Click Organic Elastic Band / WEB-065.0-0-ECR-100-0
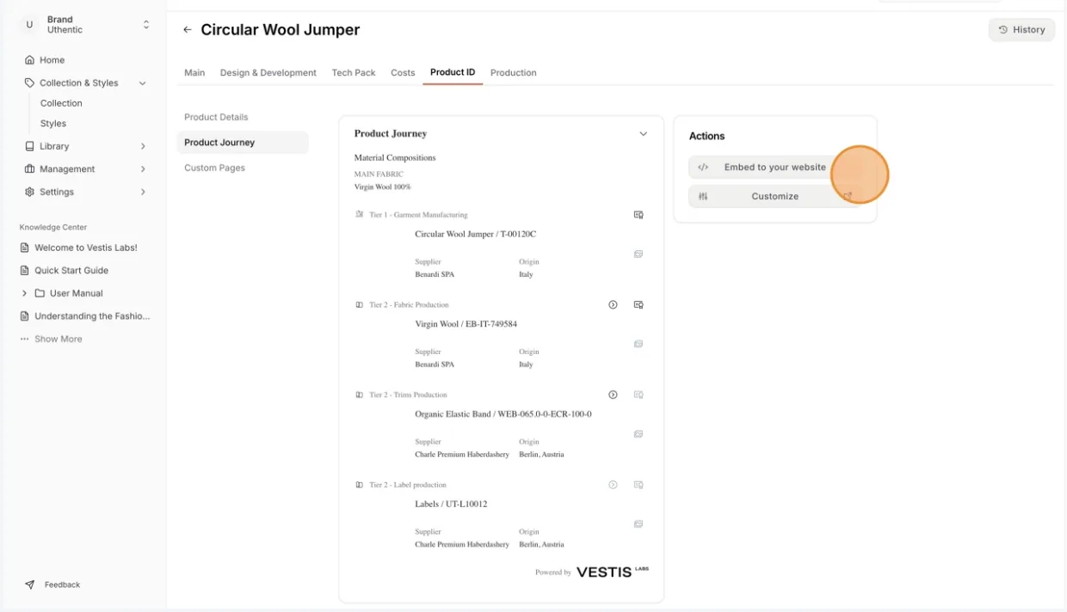 click(503, 414)
